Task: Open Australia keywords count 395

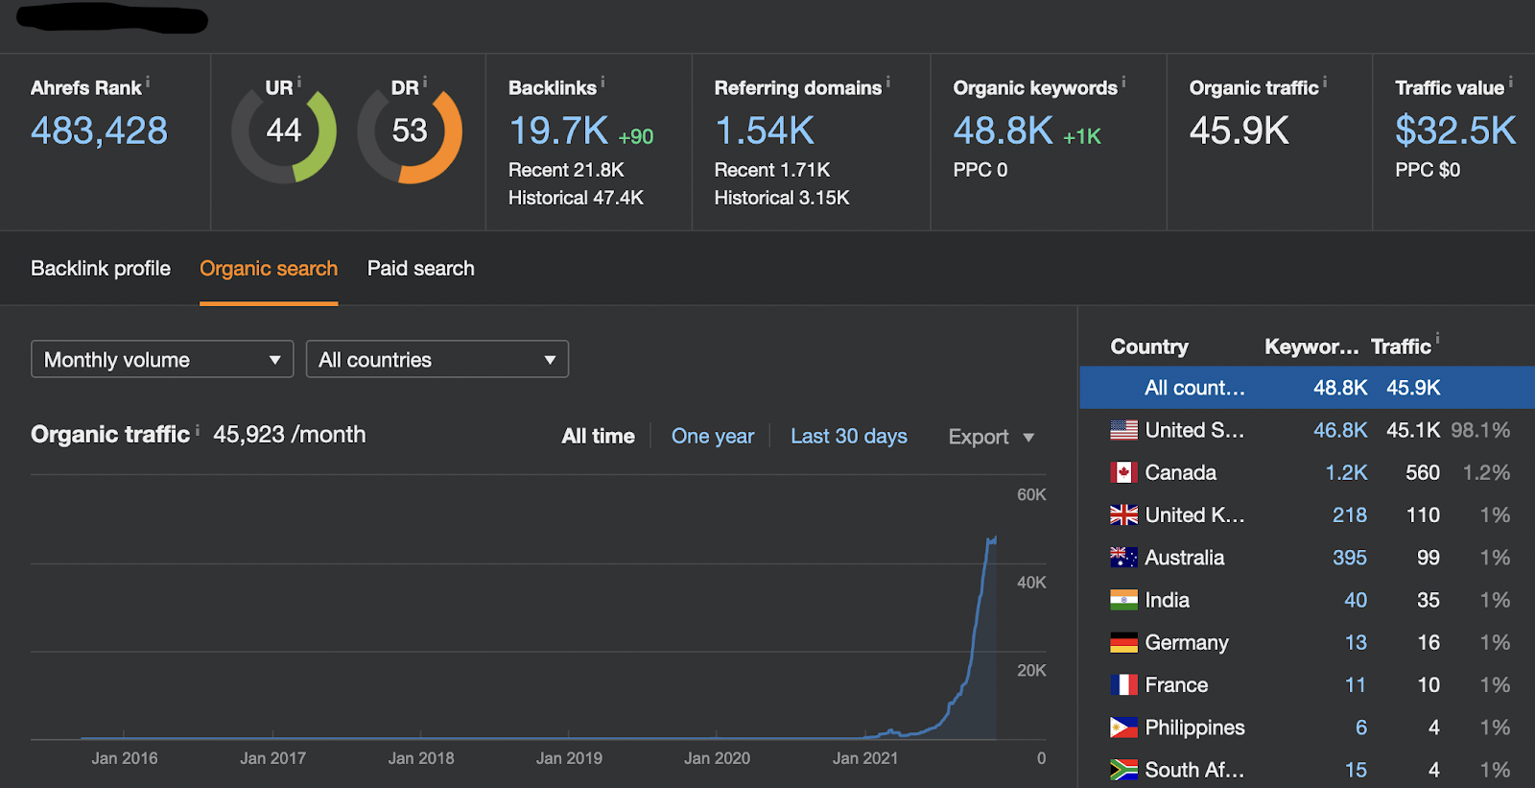Action: pyautogui.click(x=1350, y=558)
